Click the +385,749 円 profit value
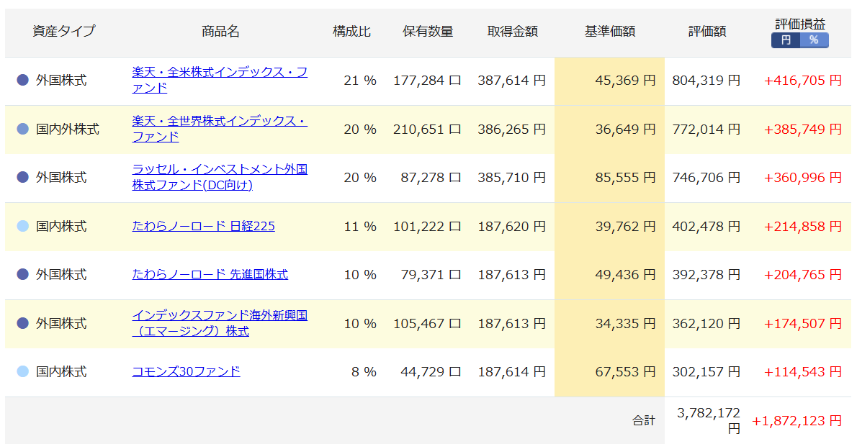This screenshot has height=444, width=857. pos(802,129)
